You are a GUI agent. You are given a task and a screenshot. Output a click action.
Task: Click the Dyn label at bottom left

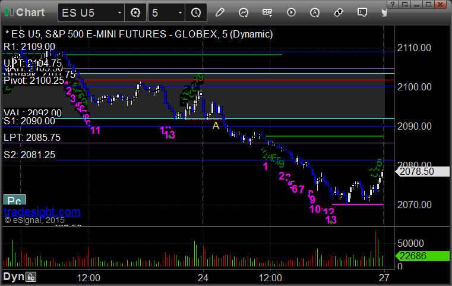point(14,276)
